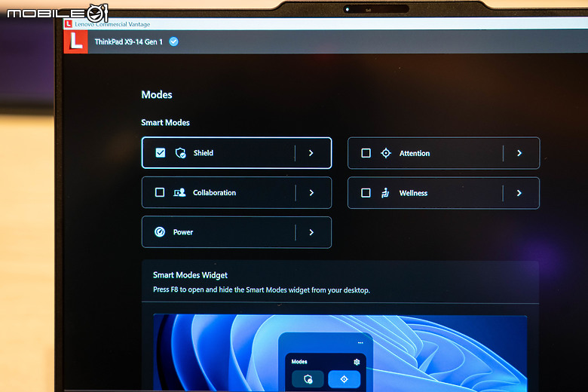Click the red Lenovo L logo
588x392 pixels.
pyautogui.click(x=75, y=41)
